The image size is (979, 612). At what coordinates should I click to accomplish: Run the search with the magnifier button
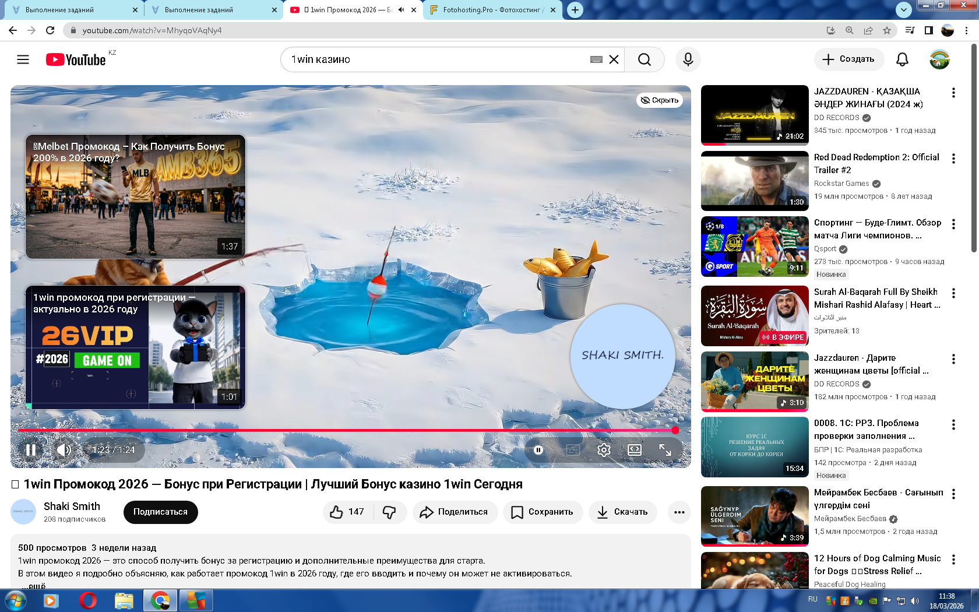(644, 59)
